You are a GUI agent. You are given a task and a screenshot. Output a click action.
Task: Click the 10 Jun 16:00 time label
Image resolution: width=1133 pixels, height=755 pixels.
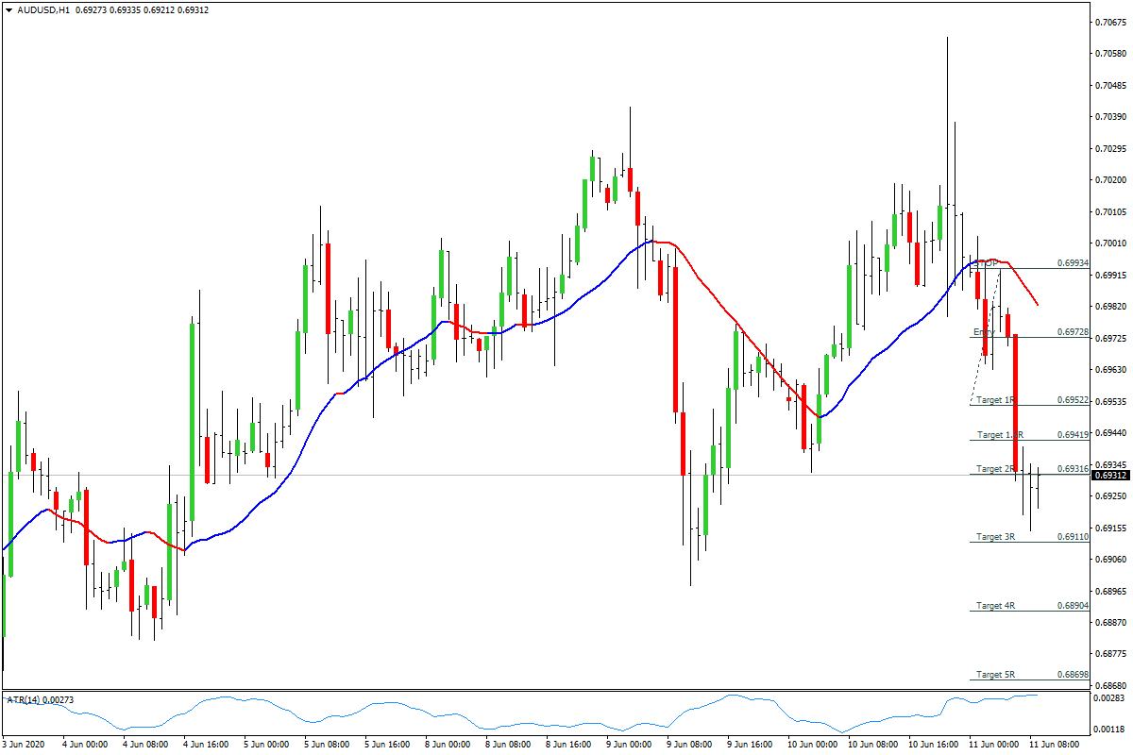pos(932,745)
